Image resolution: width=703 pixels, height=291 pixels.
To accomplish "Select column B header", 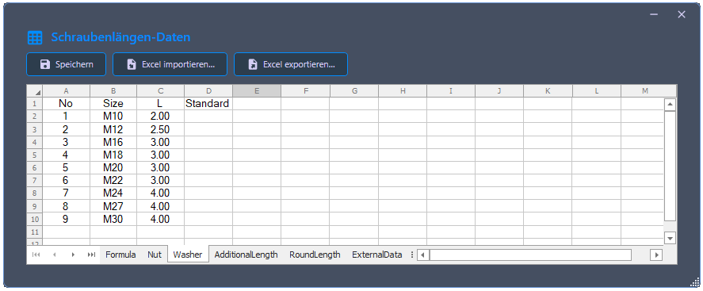I will tap(113, 91).
